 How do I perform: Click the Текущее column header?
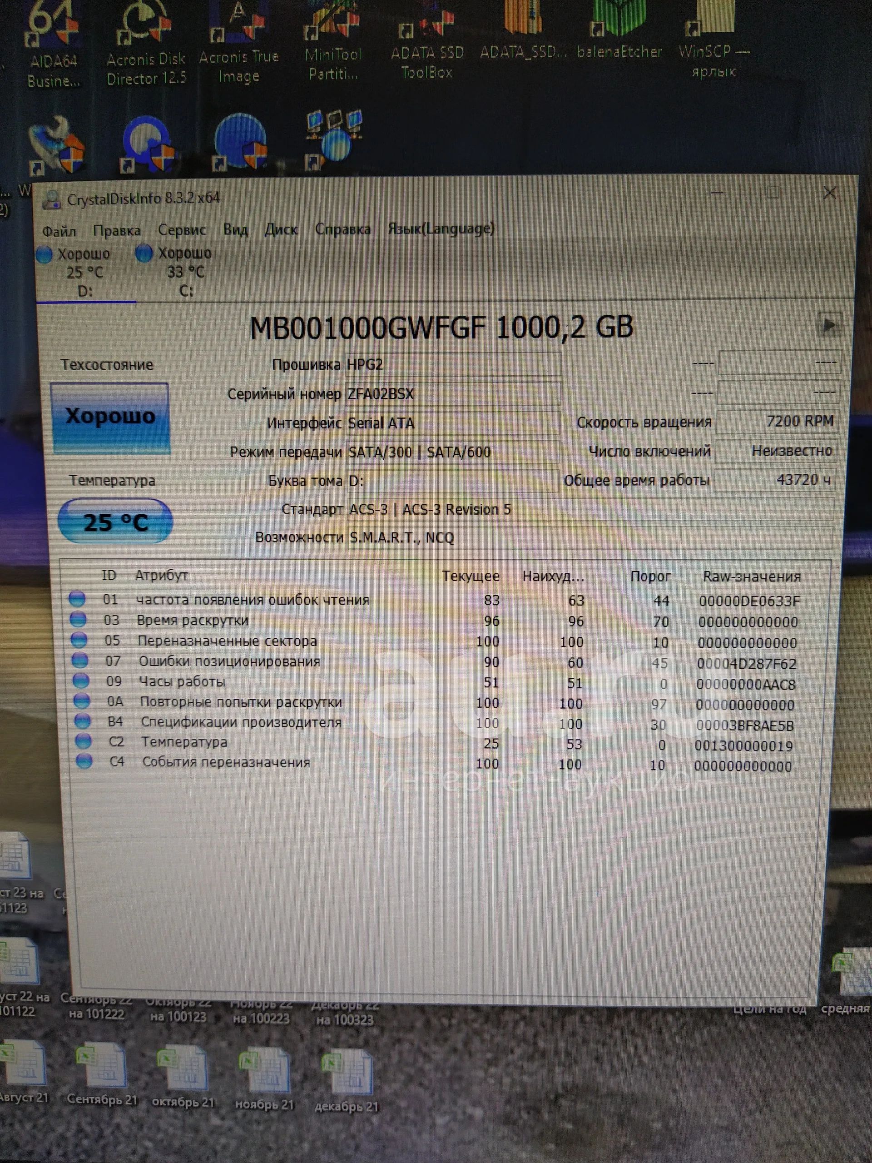(x=471, y=576)
